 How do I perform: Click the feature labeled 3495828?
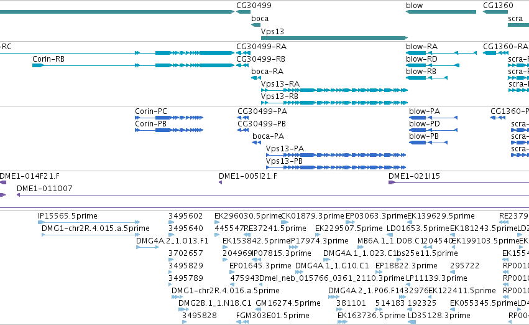[x=200, y=316]
